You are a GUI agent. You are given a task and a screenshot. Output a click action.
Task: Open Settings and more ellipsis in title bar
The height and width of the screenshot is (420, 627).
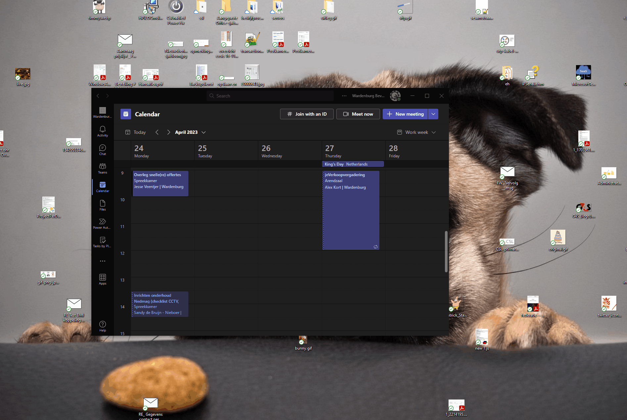point(344,96)
